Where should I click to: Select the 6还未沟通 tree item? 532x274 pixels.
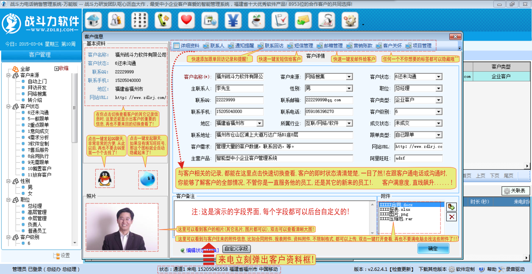point(38,112)
